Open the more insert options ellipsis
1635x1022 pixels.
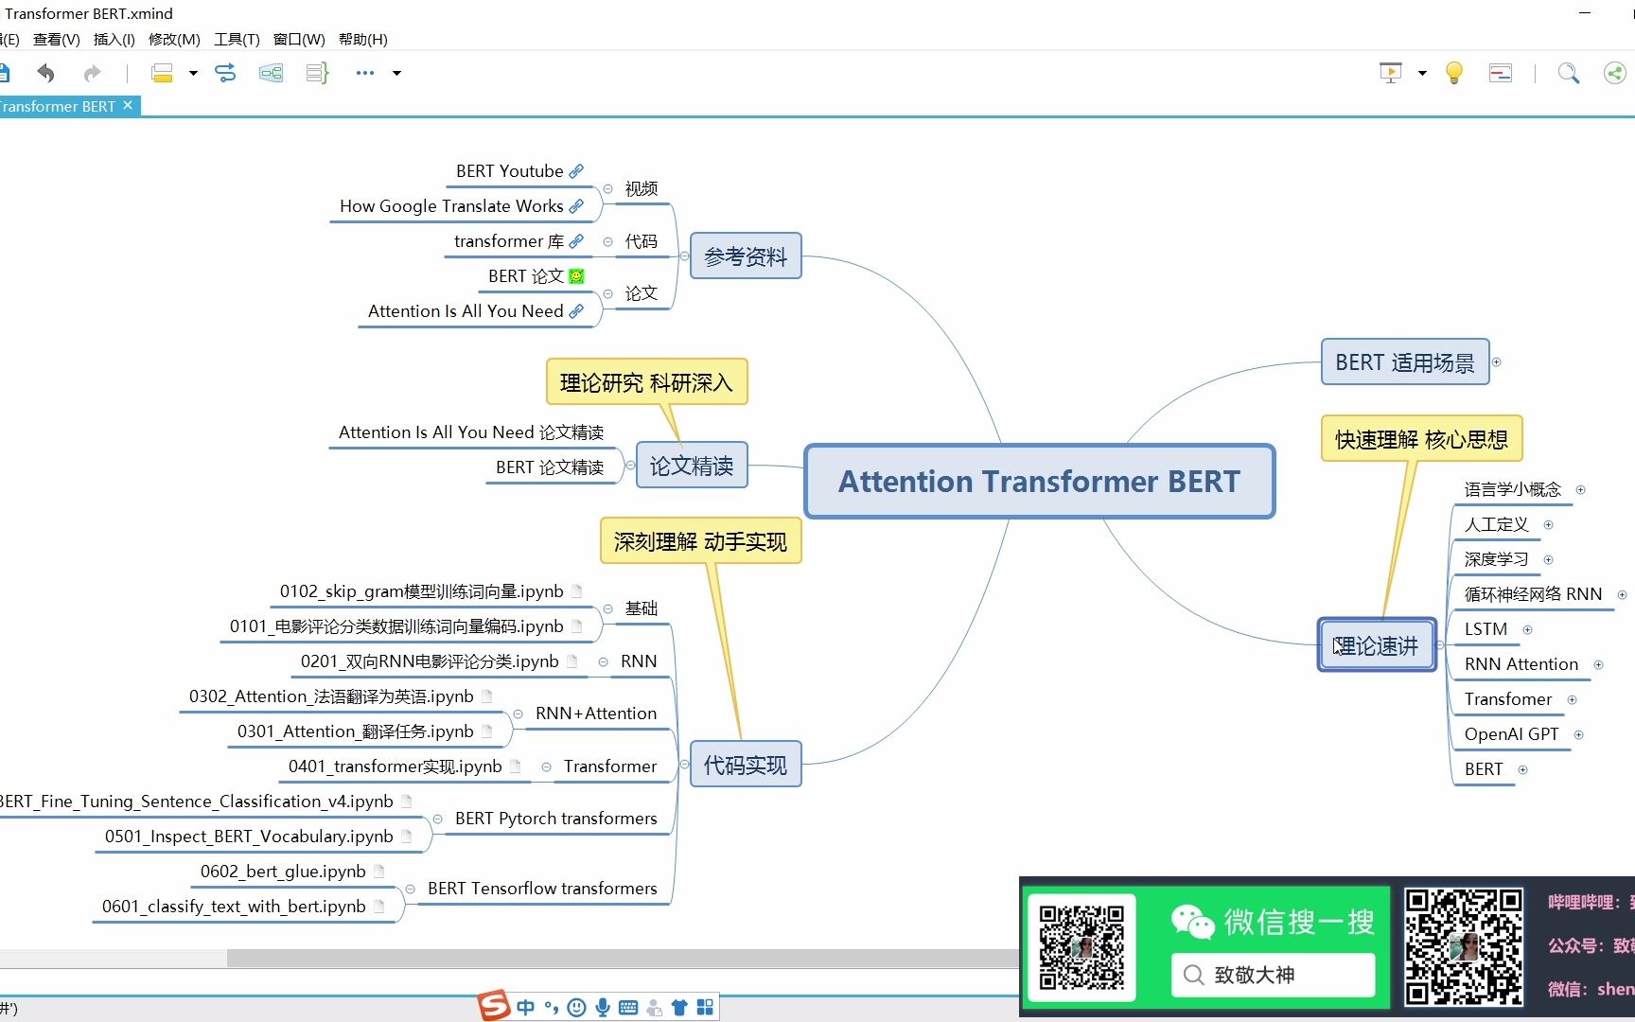point(365,73)
